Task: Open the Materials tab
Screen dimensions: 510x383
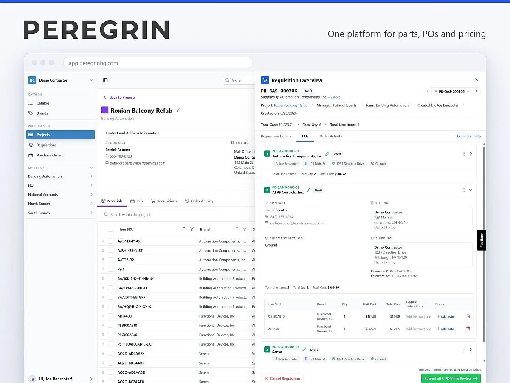Action: point(112,201)
